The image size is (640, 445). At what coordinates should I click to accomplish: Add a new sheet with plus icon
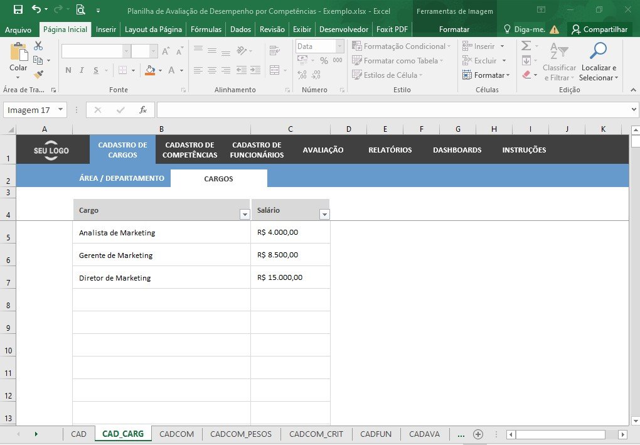point(478,434)
